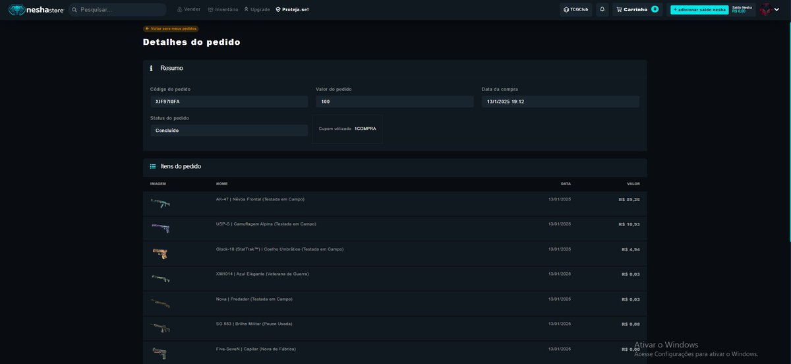
Task: Click price R$ 4,94 of Glock-18
Action: point(631,249)
